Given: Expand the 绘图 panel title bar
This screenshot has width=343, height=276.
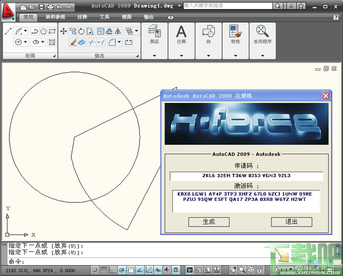Looking at the screenshot, I should (x=30, y=56).
